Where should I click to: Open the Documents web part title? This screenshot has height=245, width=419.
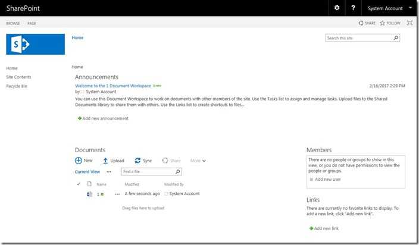[x=90, y=150]
